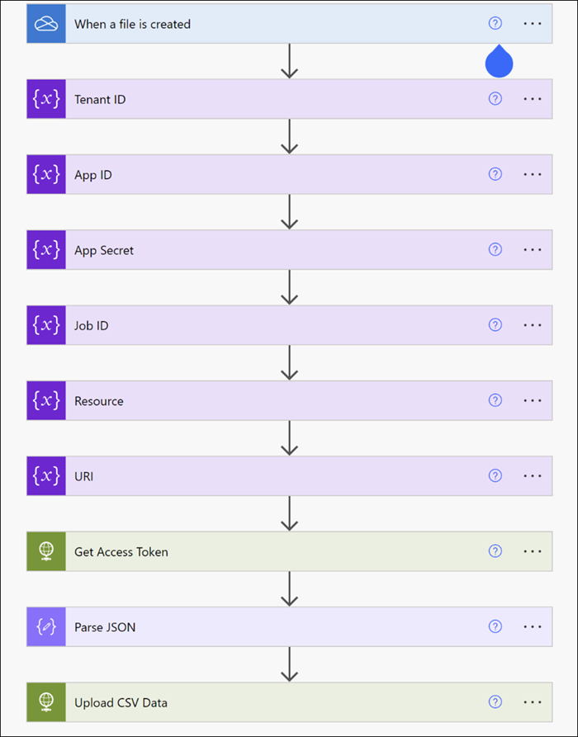Expand the Tenant ID action card
Image resolution: width=578 pixels, height=737 pixels.
point(248,99)
